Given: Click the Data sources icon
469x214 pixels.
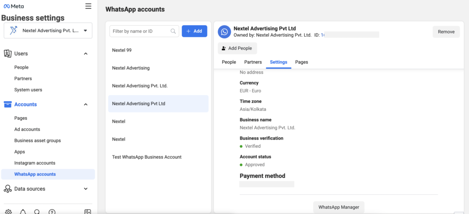Looking at the screenshot, I should pos(7,189).
